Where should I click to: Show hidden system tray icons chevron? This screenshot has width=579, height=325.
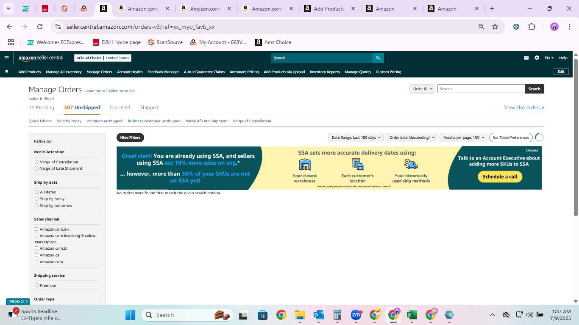tap(492, 315)
